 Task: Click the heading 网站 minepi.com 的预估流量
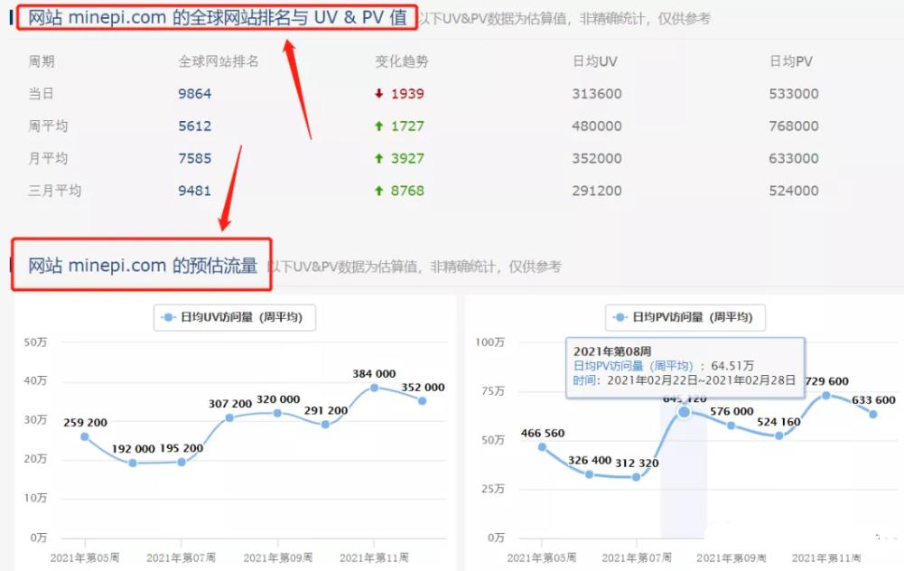coord(143,266)
